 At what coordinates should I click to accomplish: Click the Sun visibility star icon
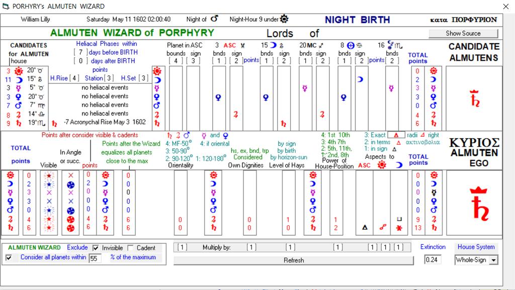49,175
